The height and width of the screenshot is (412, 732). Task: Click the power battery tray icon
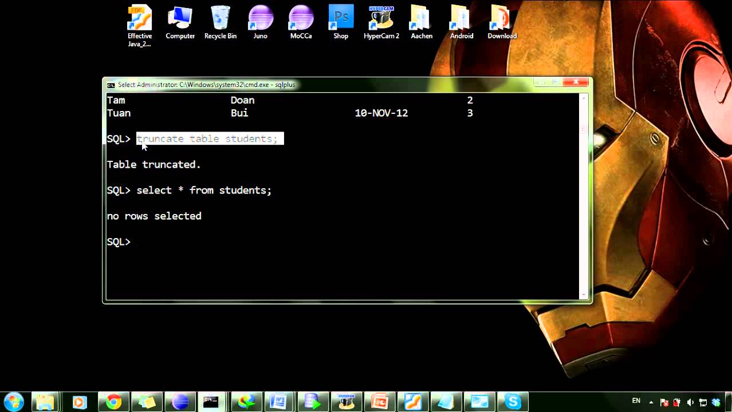coord(677,402)
